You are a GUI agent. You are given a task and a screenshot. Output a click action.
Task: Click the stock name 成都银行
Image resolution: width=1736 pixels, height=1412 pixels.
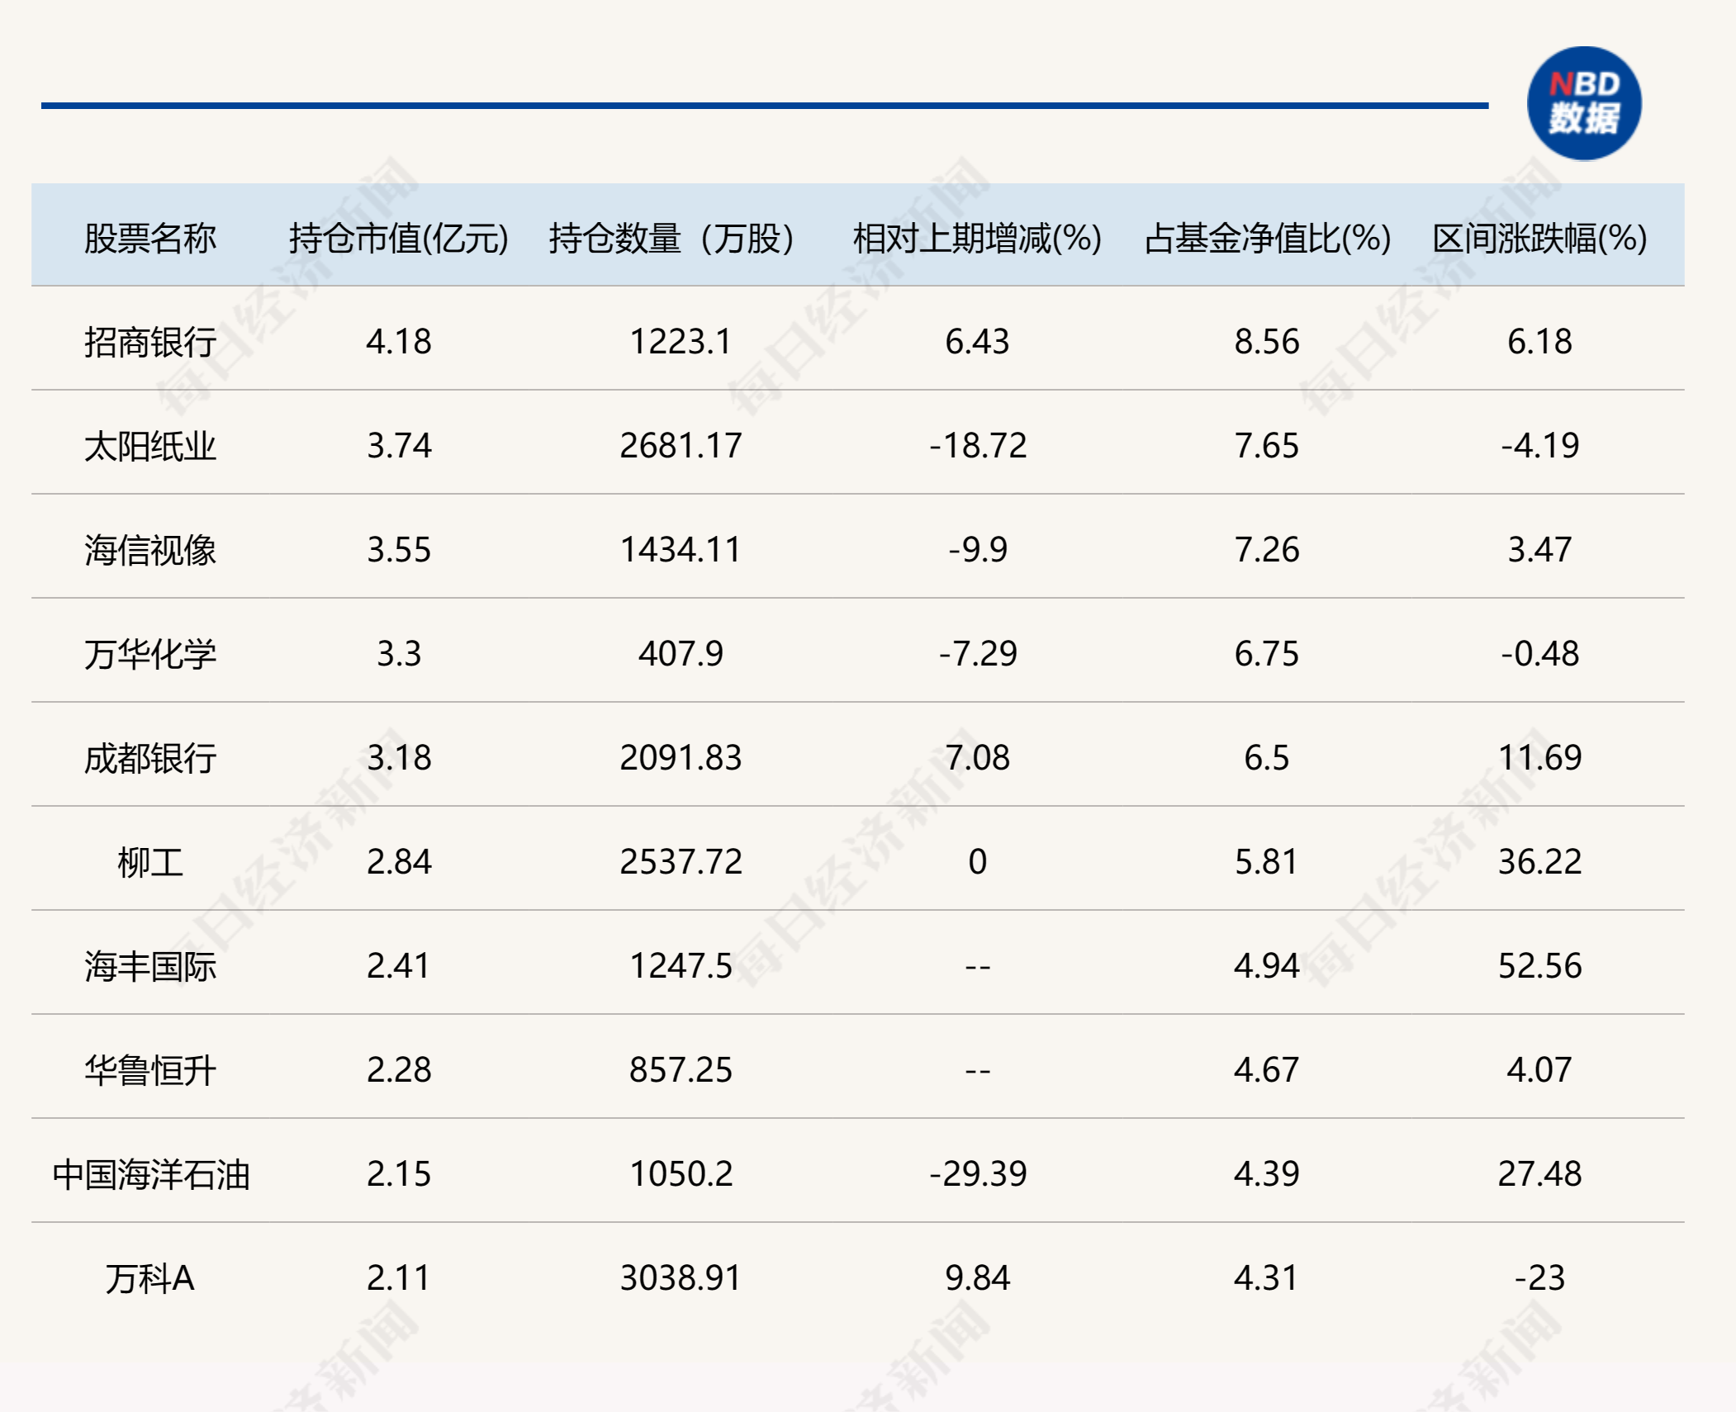(150, 758)
